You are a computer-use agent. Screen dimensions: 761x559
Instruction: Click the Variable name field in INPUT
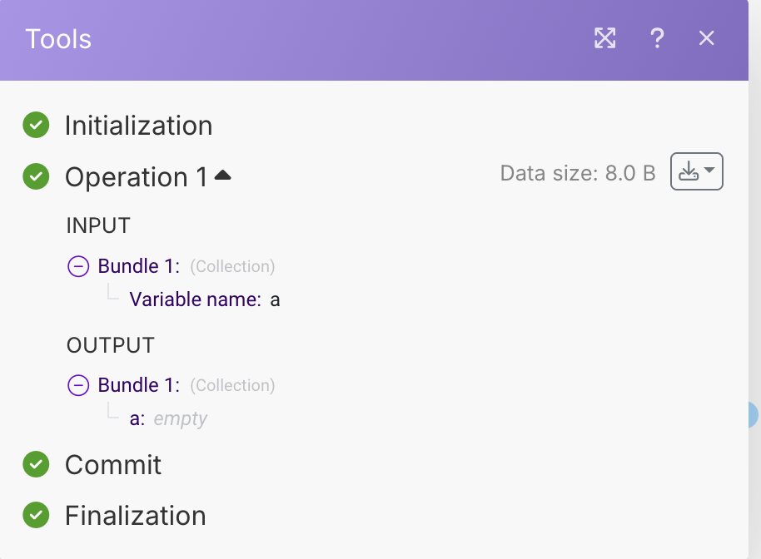click(x=195, y=299)
